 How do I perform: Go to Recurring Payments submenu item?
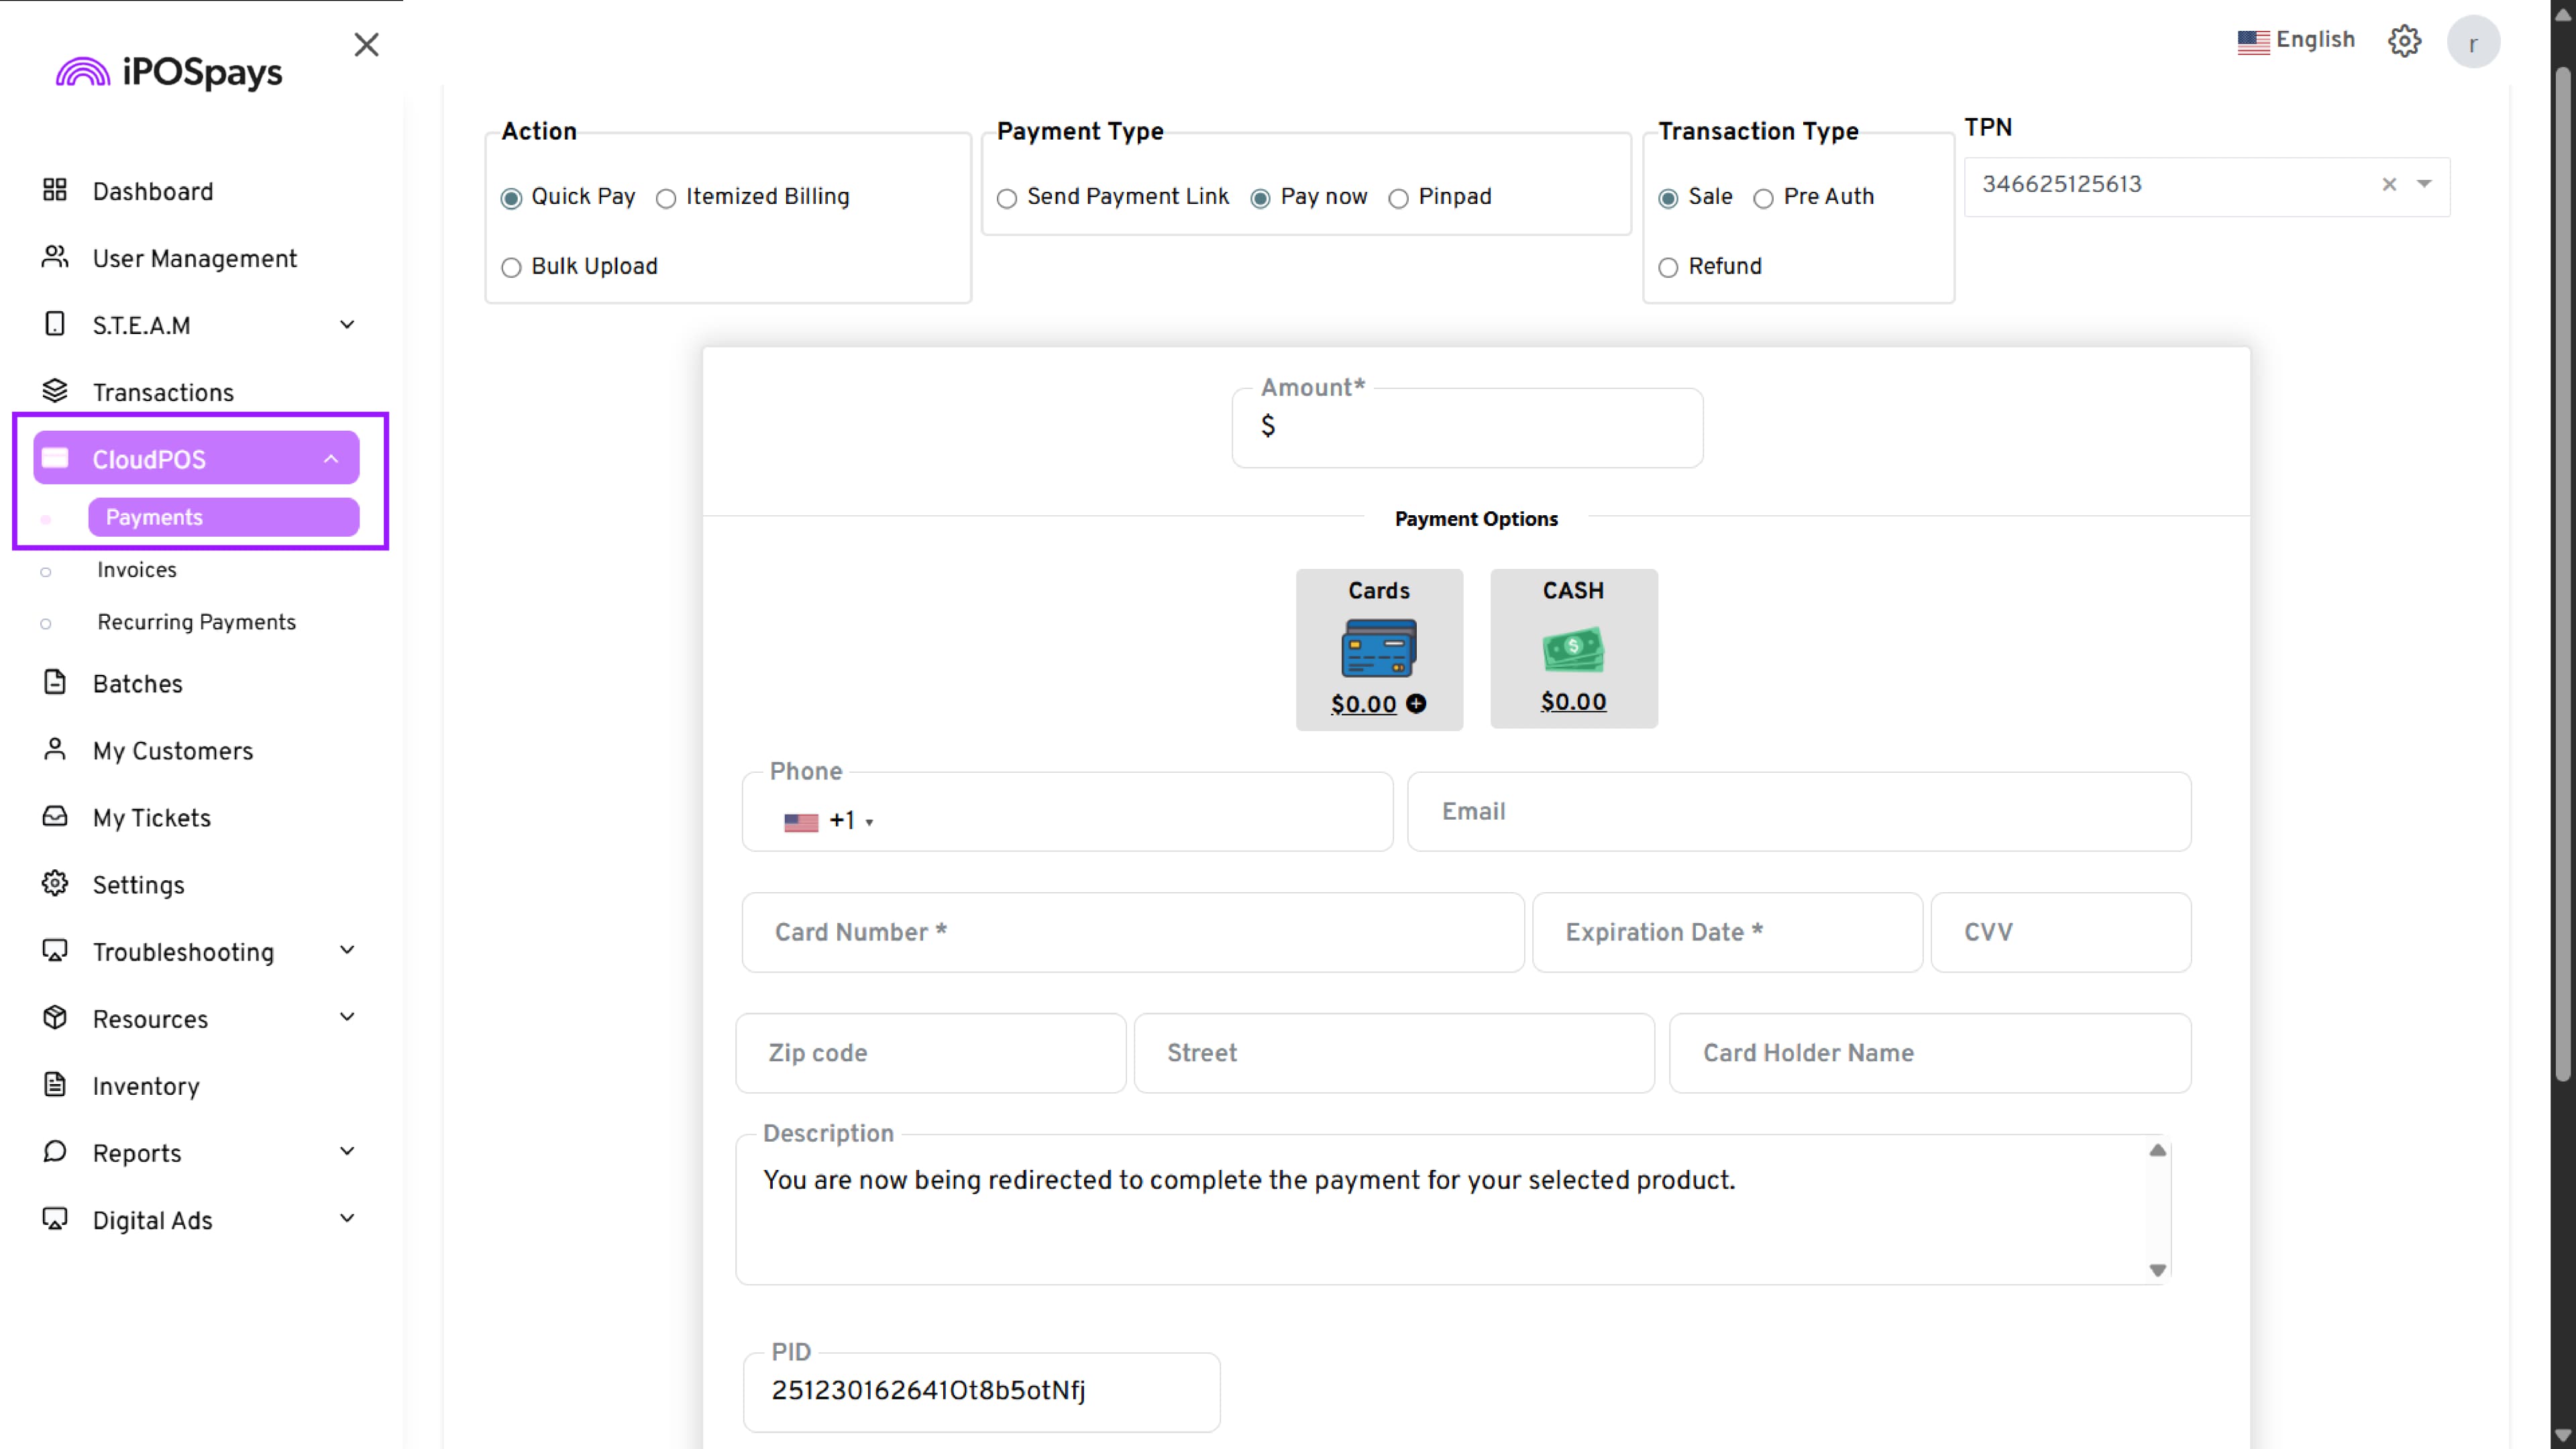point(196,622)
